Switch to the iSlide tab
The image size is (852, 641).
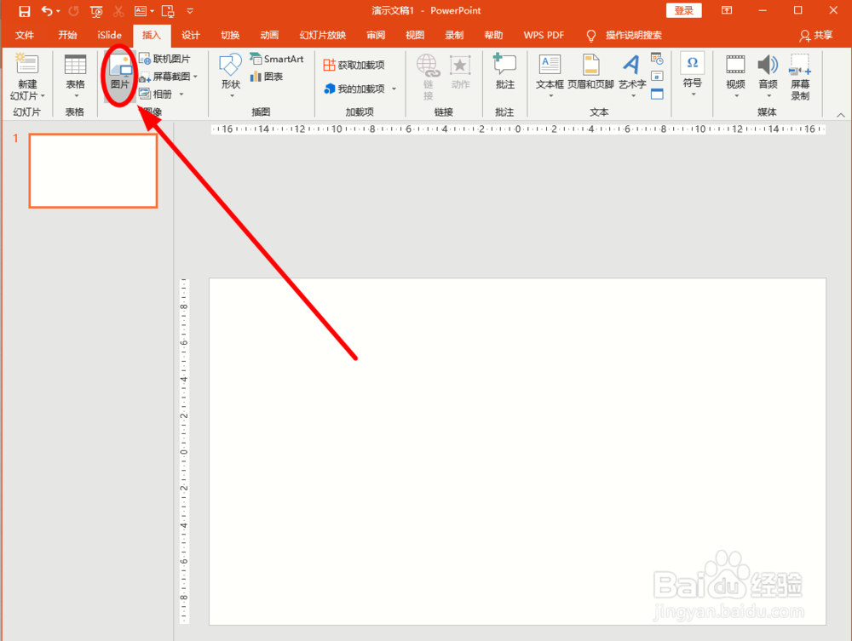(x=109, y=35)
